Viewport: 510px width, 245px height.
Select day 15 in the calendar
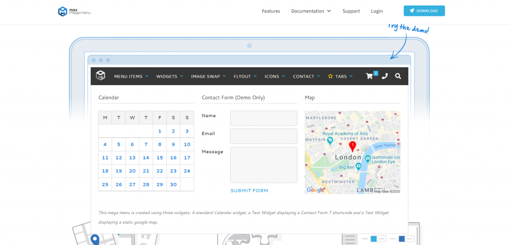160,158
